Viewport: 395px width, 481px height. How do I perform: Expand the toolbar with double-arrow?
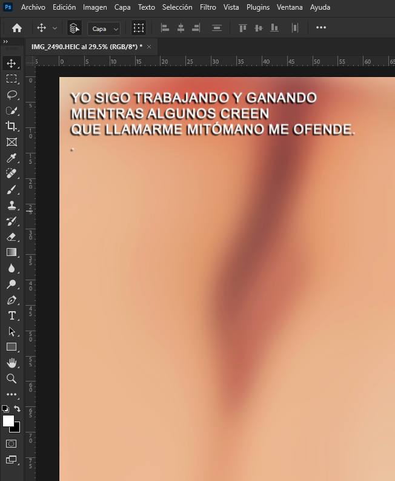click(x=5, y=42)
